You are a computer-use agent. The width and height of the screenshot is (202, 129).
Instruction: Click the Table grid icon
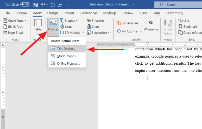[38, 23]
